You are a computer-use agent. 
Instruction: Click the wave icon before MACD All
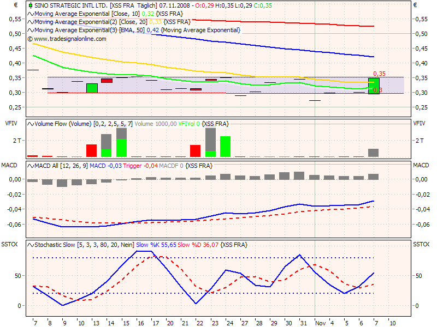[31, 166]
